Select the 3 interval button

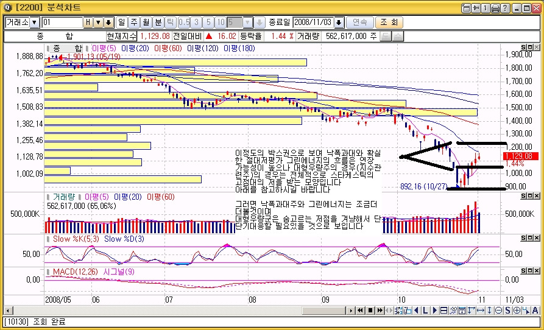coord(196,23)
